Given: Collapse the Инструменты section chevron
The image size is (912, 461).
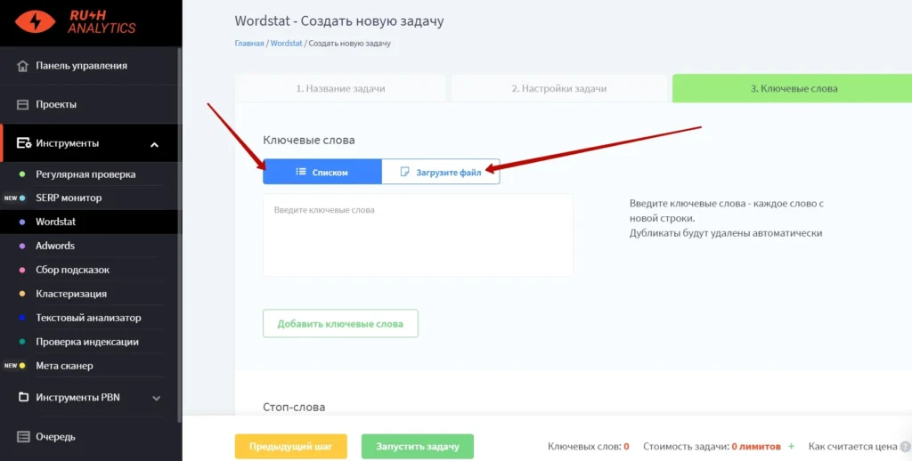Looking at the screenshot, I should [154, 144].
